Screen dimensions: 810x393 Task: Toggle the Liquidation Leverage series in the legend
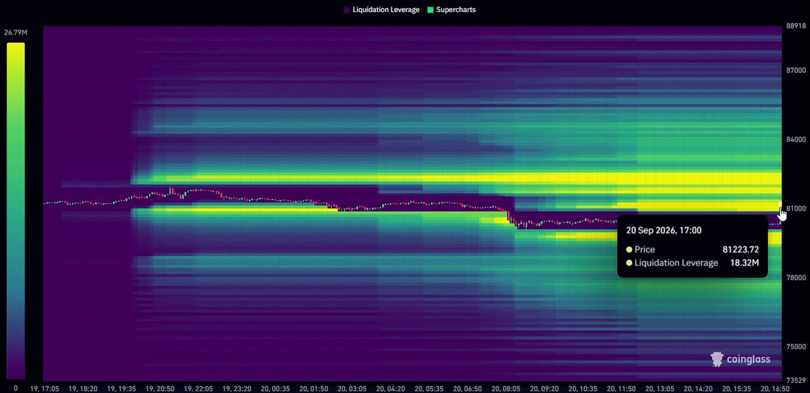(x=381, y=10)
